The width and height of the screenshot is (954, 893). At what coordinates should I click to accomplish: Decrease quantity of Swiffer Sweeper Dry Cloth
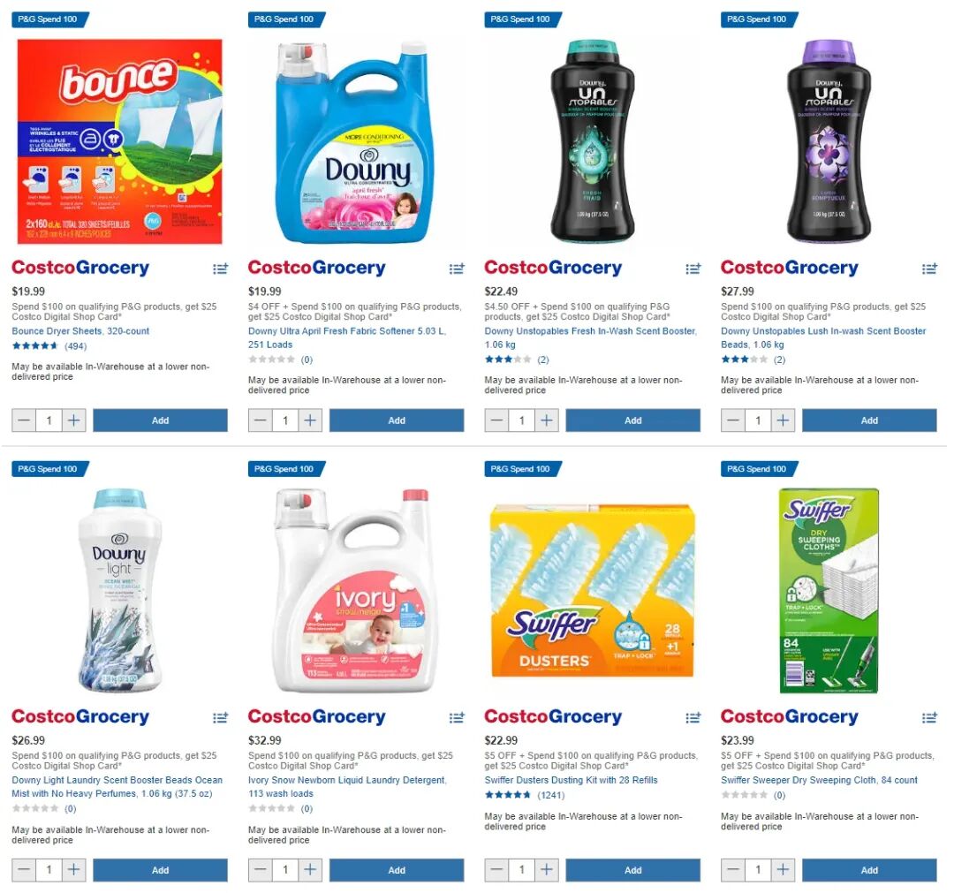pos(733,870)
